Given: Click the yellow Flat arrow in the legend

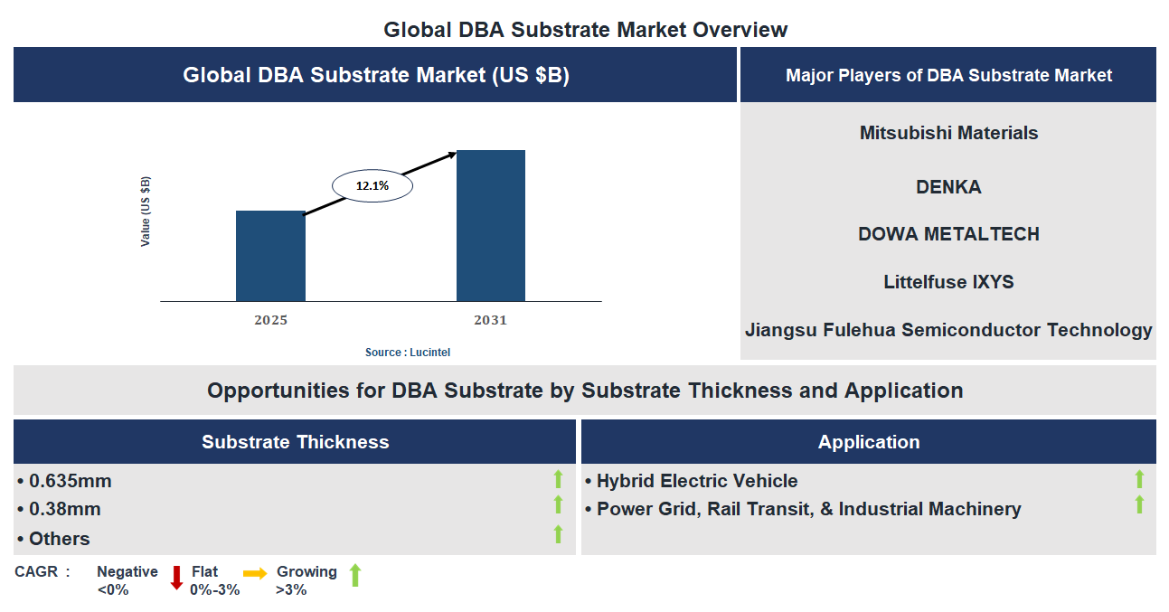Looking at the screenshot, I should 254,572.
